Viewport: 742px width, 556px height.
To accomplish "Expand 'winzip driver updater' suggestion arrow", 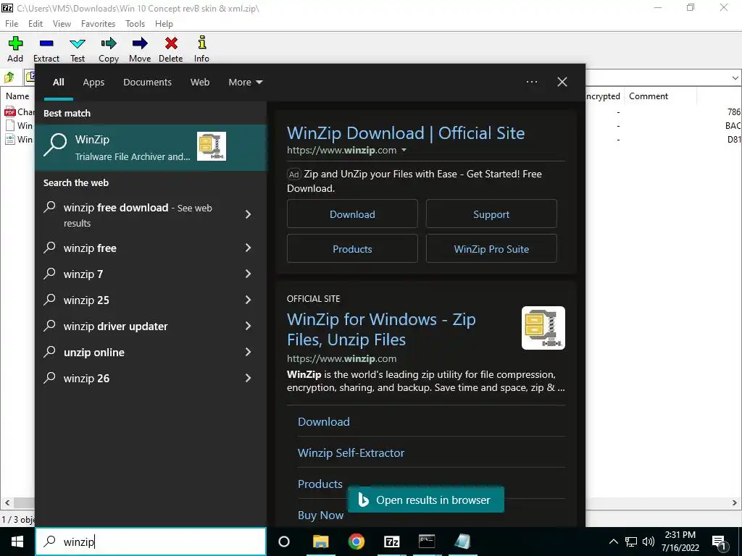I will coord(248,326).
